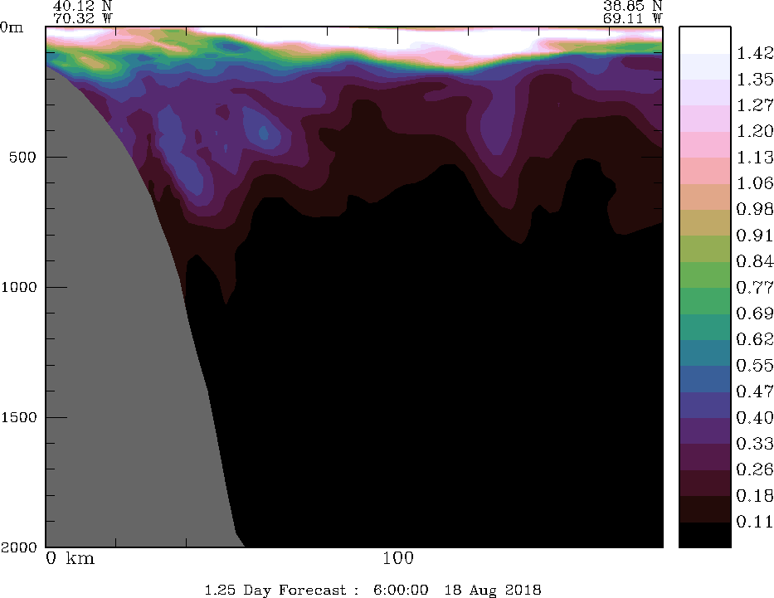Viewport: 774px width, 598px height.
Task: Click the 1.25 Day Forecast caption
Action: (275, 590)
